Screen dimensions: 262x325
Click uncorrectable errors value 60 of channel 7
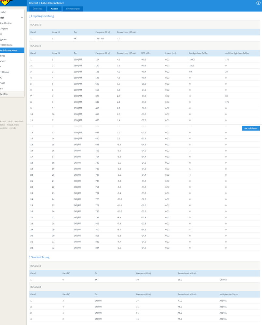226,96
